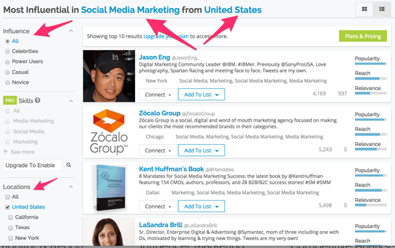Click the 5,498 count for Kent Huffman's Book
The width and height of the screenshot is (395, 248).
[325, 205]
